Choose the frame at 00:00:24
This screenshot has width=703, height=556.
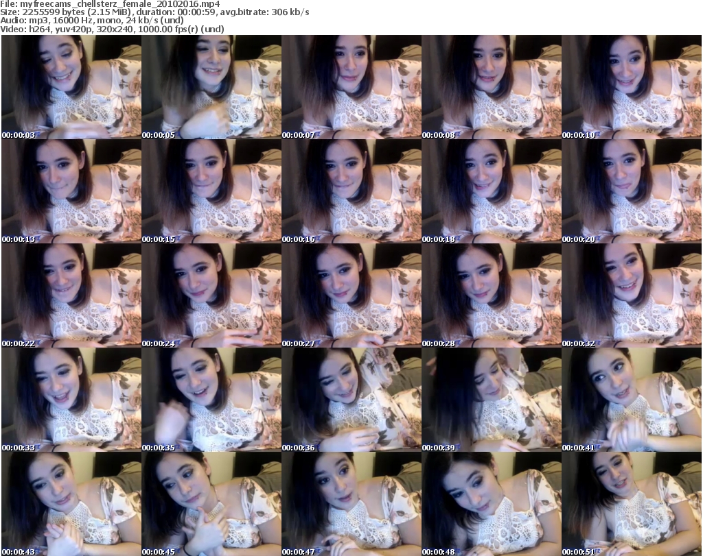point(211,295)
